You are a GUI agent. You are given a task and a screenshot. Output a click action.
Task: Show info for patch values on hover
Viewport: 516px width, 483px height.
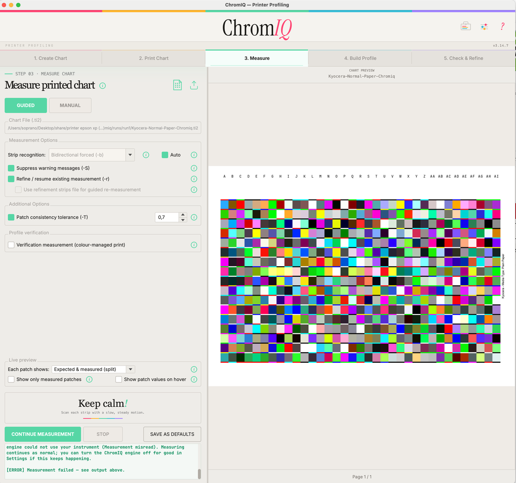[x=194, y=379]
